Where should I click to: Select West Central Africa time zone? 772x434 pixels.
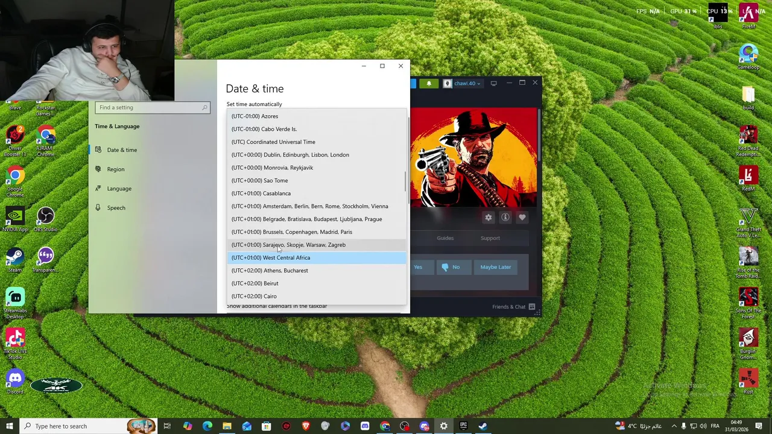pos(317,257)
